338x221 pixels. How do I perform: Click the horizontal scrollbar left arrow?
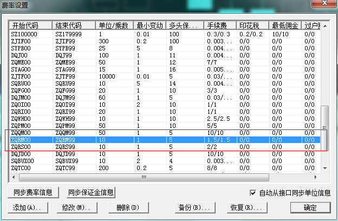tap(14, 177)
